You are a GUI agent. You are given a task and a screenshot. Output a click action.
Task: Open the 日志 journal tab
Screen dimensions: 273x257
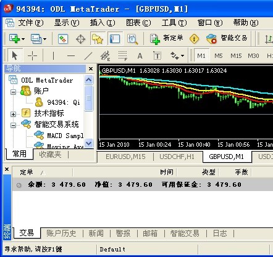[x=220, y=234]
